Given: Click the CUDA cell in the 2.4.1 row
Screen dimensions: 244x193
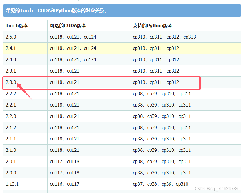Looking at the screenshot, I should point(89,48).
